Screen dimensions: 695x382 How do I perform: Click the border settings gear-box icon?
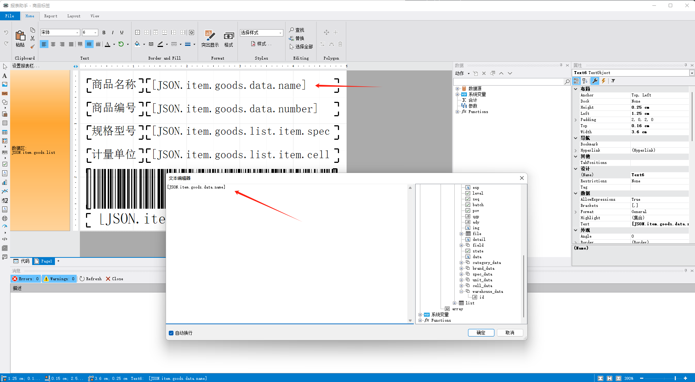coord(192,32)
